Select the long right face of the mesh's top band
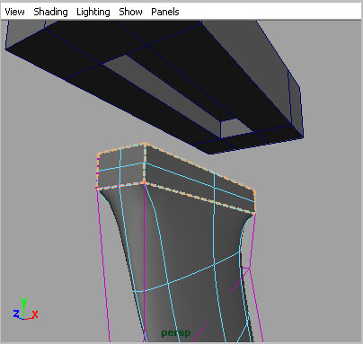Image resolution: width=363 pixels, height=344 pixels. click(x=199, y=180)
